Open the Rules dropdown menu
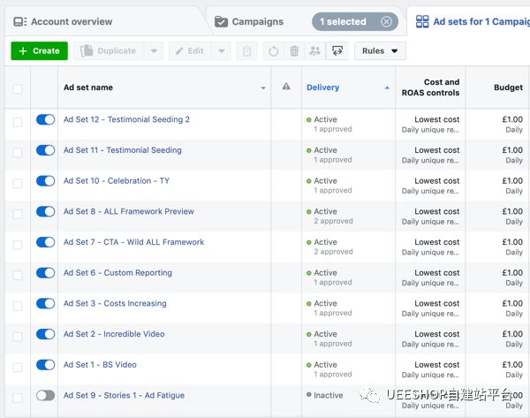Screen dimensions: 530x418 (x=380, y=51)
